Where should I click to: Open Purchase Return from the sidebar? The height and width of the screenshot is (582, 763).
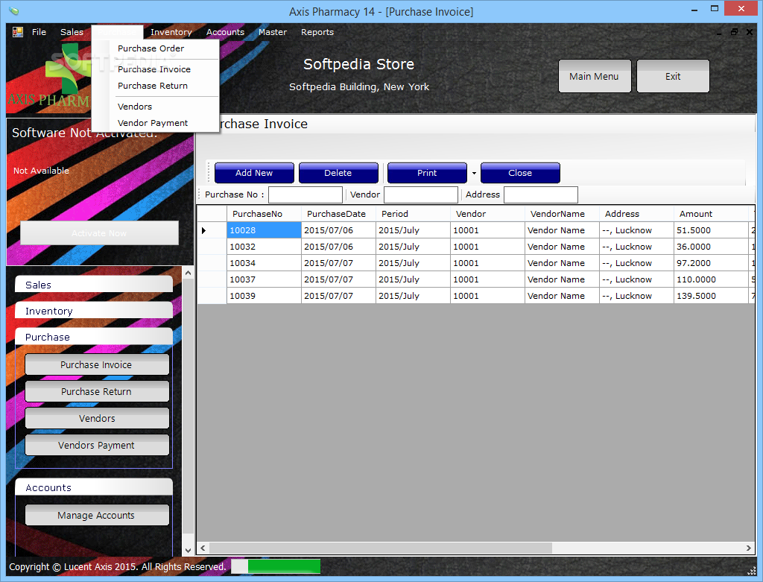97,392
